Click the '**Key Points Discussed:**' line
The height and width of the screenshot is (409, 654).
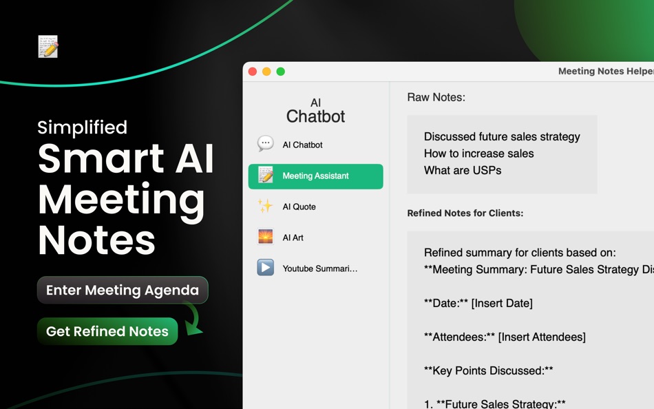pyautogui.click(x=488, y=370)
